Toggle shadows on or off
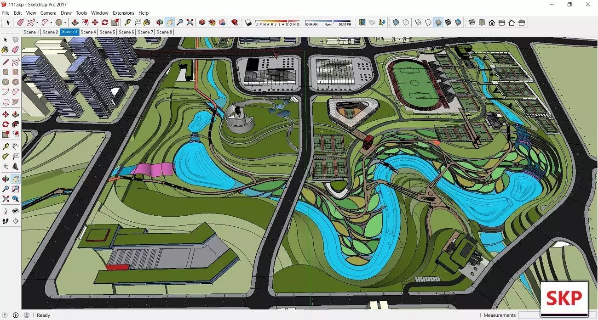 coord(248,22)
